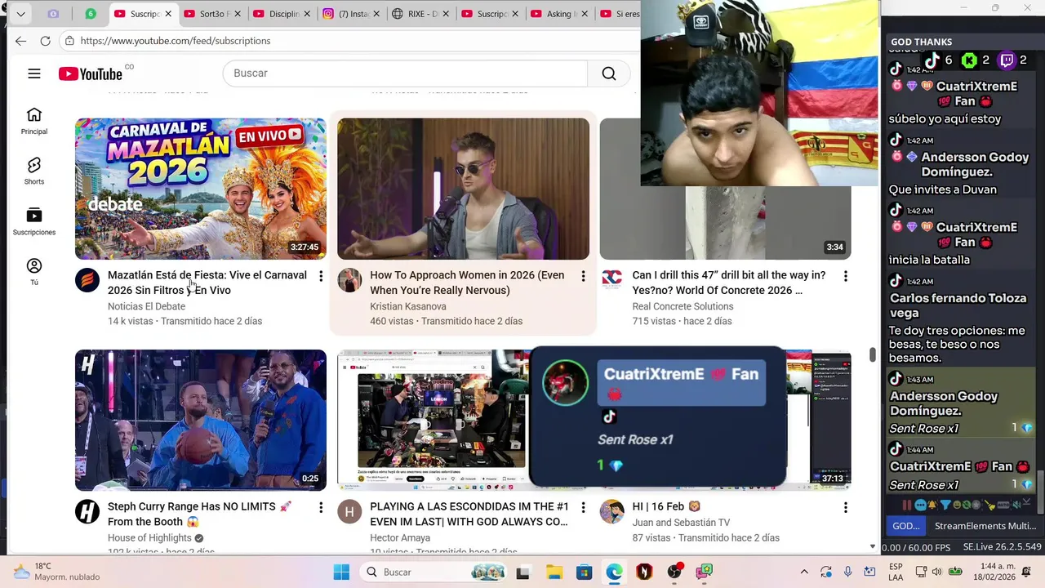Viewport: 1045px width, 588px height.
Task: Open the Real Concrete Solutions channel name link
Action: [x=683, y=306]
